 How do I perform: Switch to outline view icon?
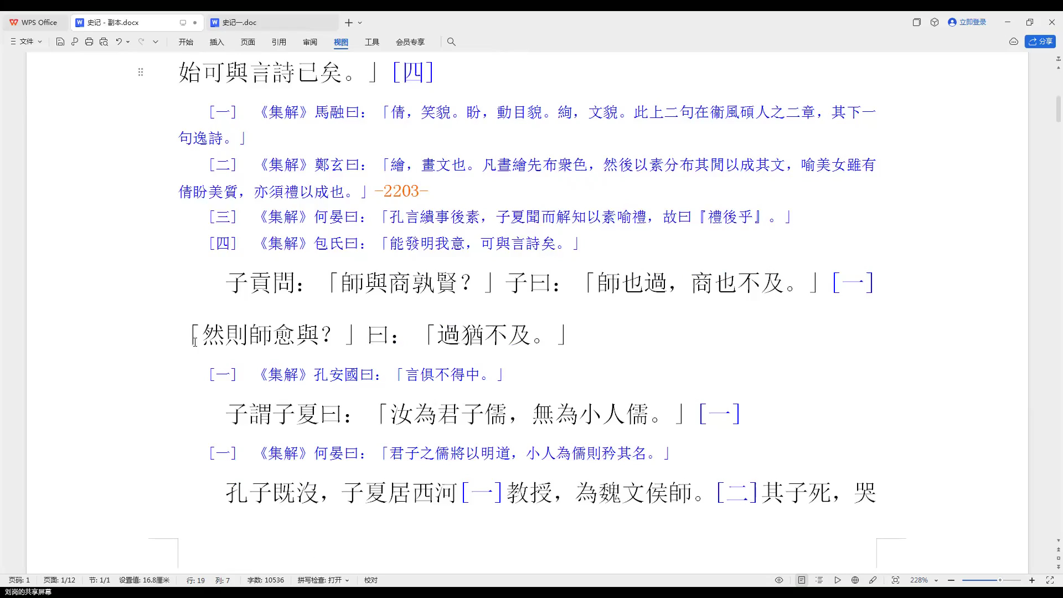(x=819, y=580)
